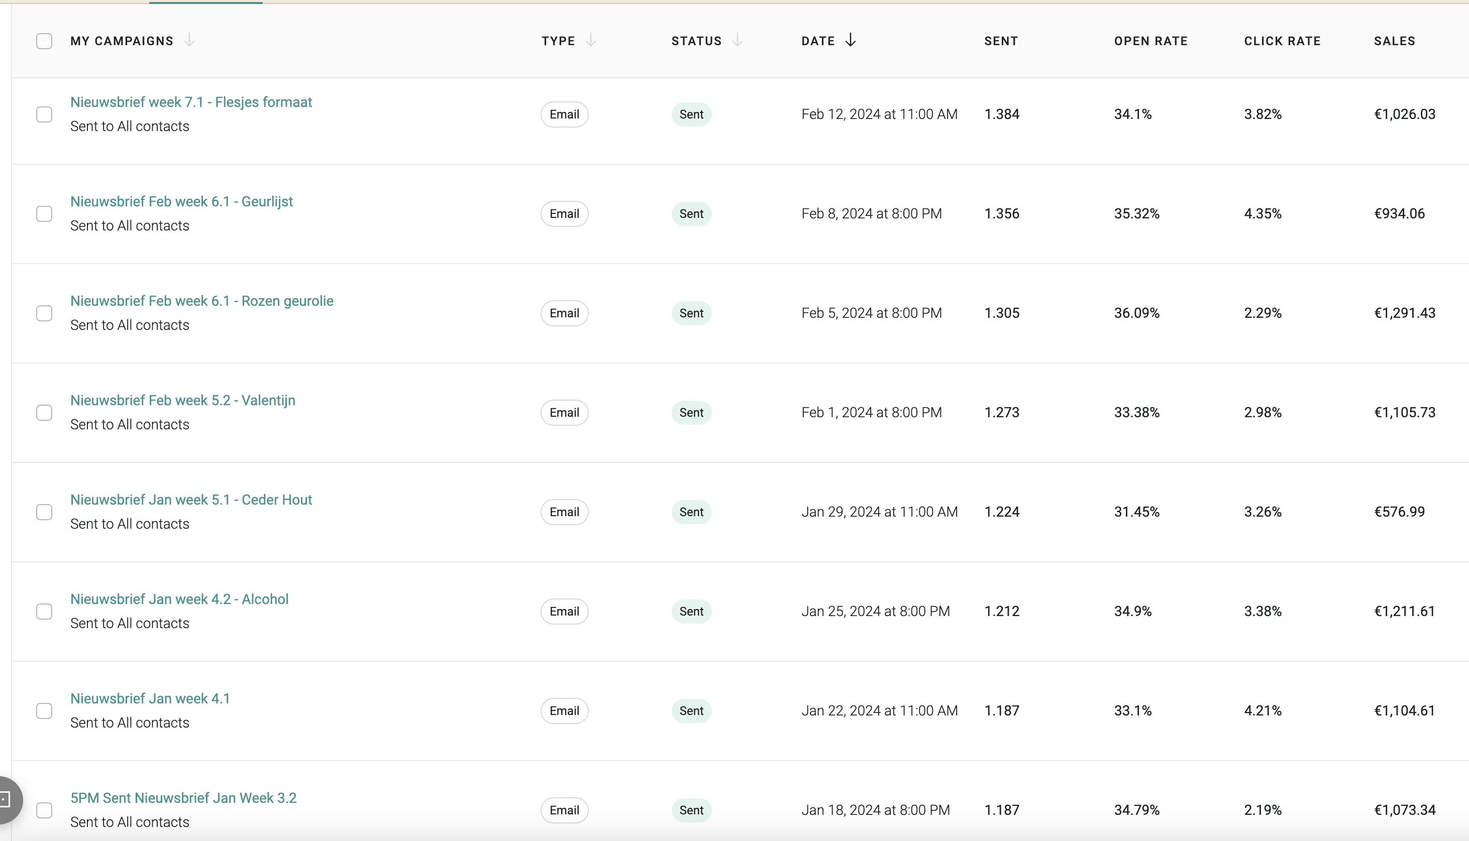The height and width of the screenshot is (841, 1469).
Task: Open Nieuwsbrief week 7.1 - Flesjes formaat
Action: [191, 102]
